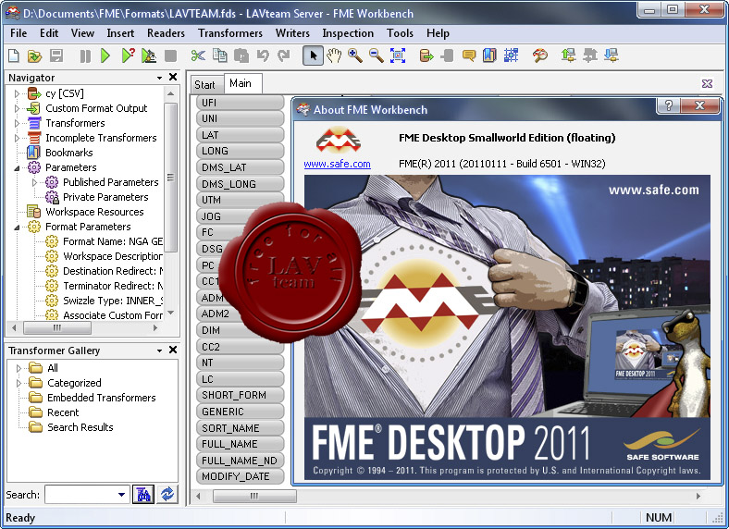Select the arrow pointer tool
The width and height of the screenshot is (729, 529).
coord(313,55)
